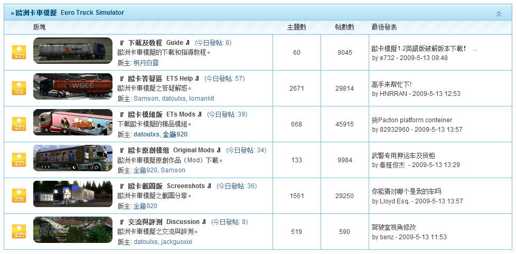Click the NEW status icon beside 下載及教程 Guide
This screenshot has width=516, height=254.
pos(19,52)
